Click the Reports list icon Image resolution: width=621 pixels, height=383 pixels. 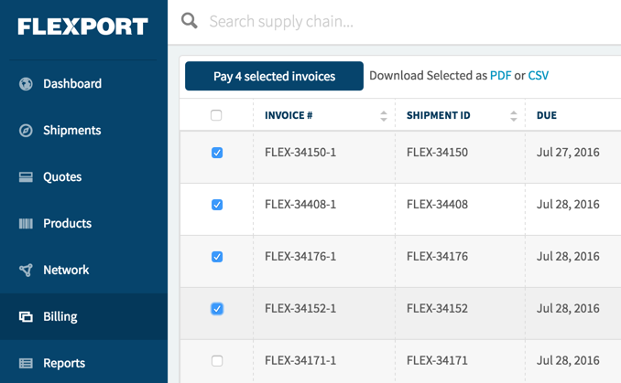[x=26, y=363]
